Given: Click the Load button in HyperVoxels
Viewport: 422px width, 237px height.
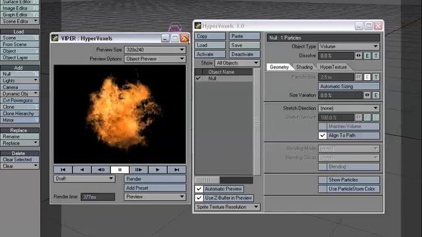Looking at the screenshot, I should click(x=210, y=45).
